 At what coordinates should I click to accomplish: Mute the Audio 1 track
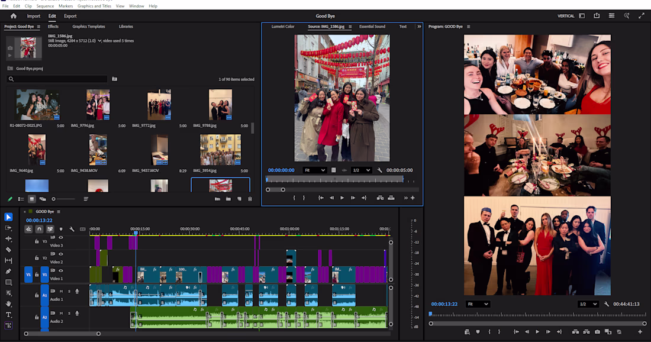point(61,291)
